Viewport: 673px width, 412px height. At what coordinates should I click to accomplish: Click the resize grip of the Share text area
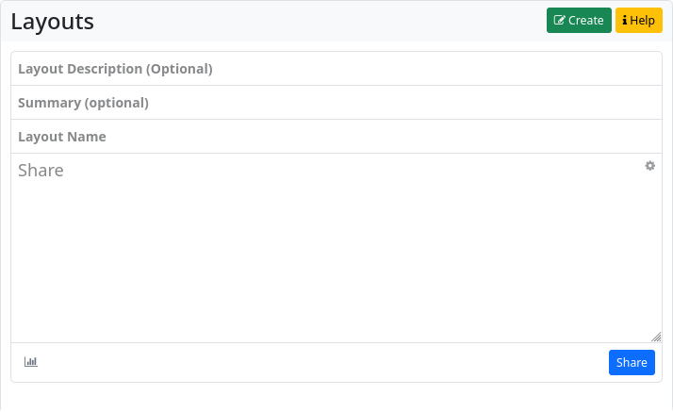[656, 337]
